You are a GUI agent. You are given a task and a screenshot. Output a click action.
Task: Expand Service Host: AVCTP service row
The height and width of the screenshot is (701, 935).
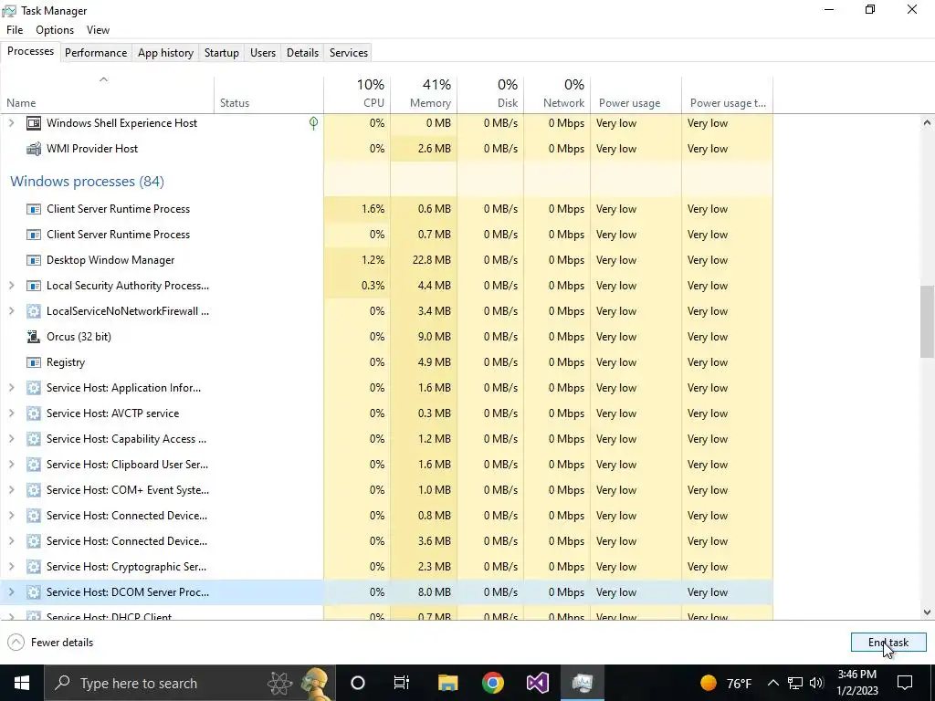[x=11, y=413]
